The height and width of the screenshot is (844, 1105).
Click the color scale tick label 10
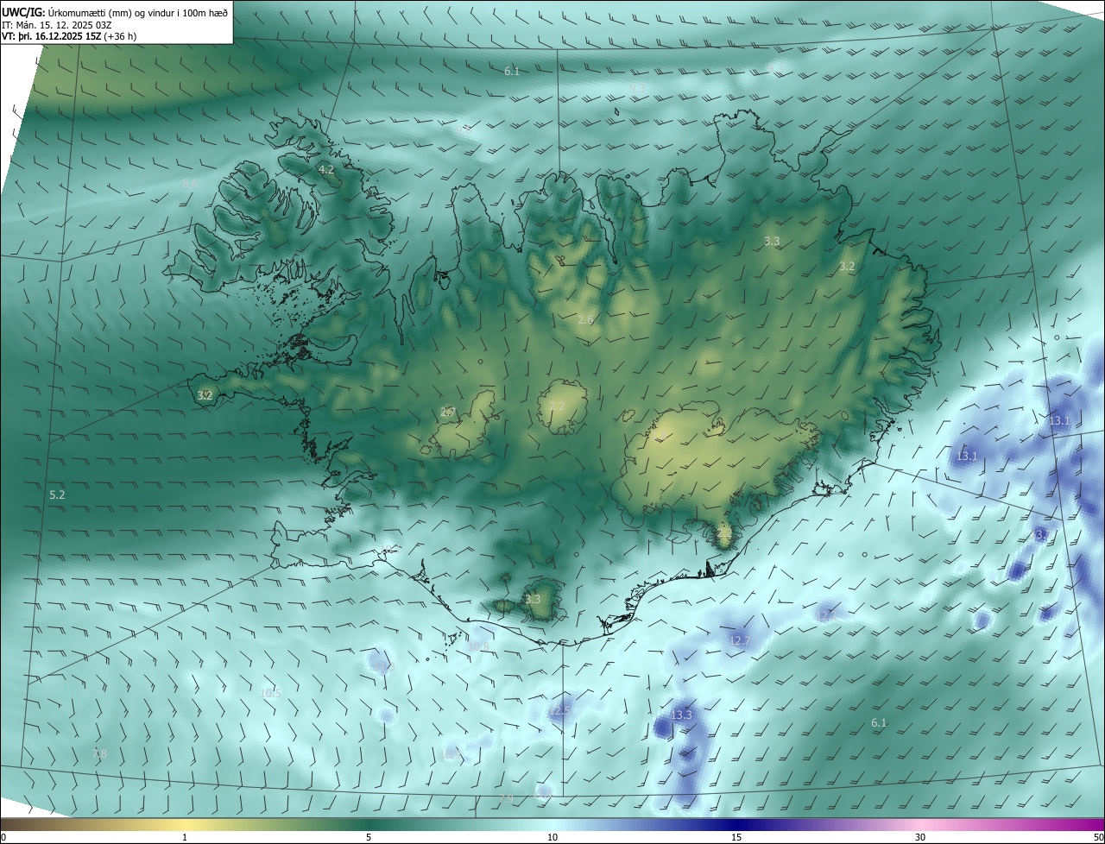[552, 838]
